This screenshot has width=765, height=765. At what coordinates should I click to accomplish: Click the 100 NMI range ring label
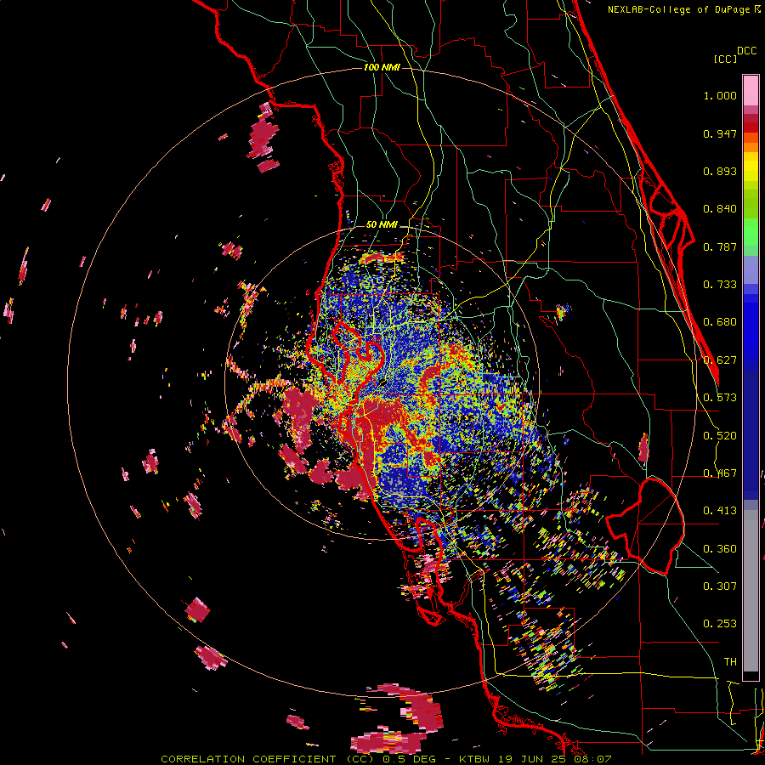[x=382, y=67]
